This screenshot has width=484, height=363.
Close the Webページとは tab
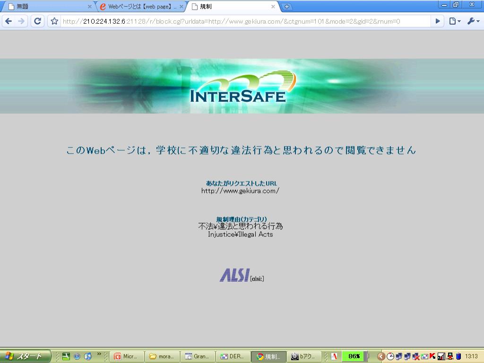coord(181,7)
